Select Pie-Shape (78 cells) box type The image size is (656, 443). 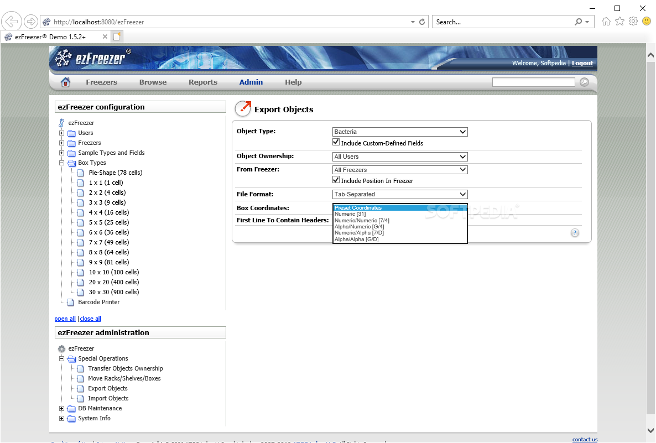[x=116, y=173]
